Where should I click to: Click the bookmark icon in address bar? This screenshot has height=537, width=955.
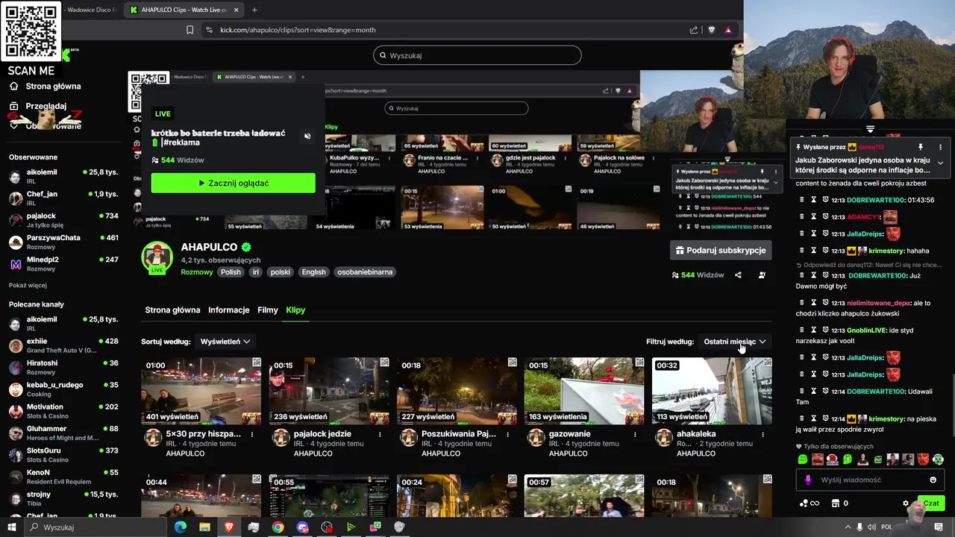point(190,30)
